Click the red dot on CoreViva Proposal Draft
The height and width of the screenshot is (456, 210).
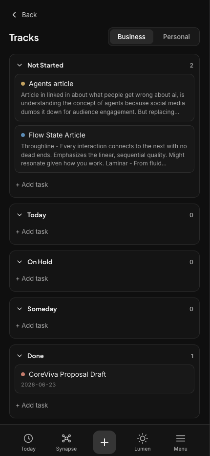pos(23,374)
